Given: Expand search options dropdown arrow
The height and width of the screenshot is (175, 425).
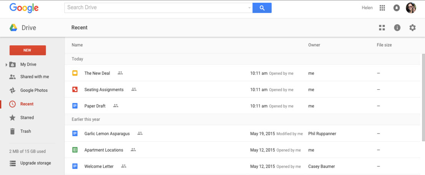Looking at the screenshot, I should coord(249,8).
